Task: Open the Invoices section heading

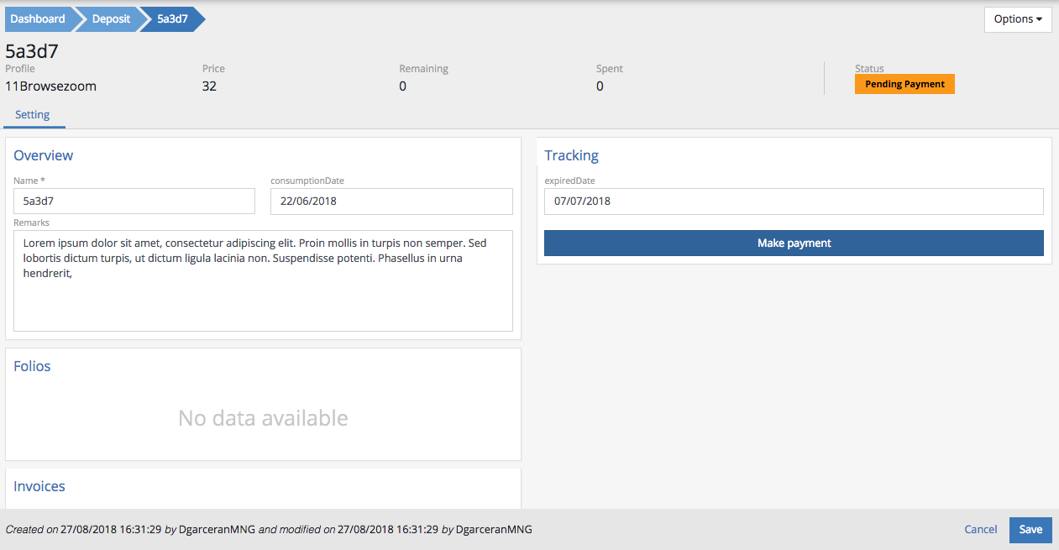Action: tap(39, 486)
